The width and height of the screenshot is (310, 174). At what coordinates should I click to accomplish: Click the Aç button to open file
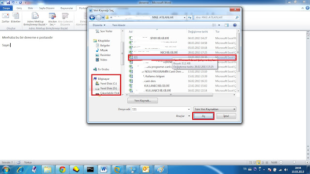(x=203, y=116)
